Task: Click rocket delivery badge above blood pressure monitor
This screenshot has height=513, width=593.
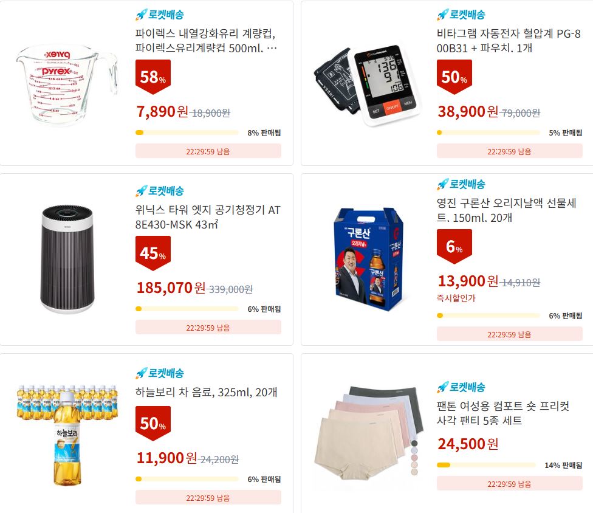Action: (461, 15)
